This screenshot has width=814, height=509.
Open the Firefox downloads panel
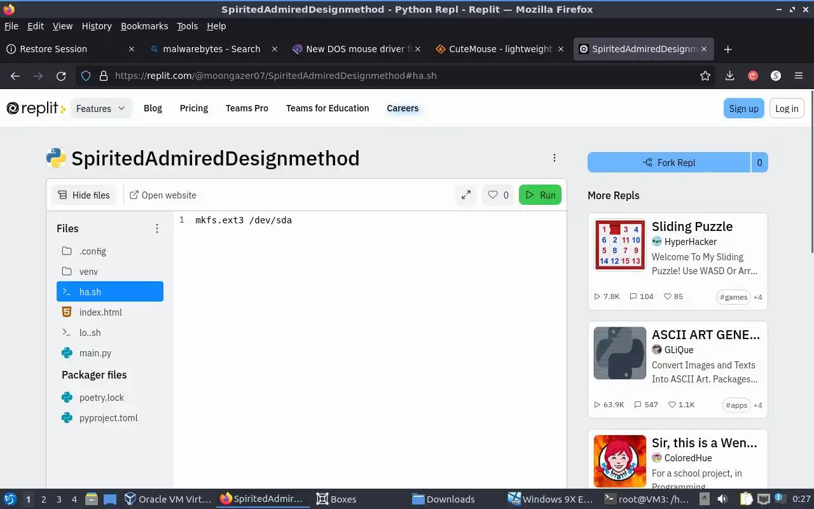(x=729, y=76)
